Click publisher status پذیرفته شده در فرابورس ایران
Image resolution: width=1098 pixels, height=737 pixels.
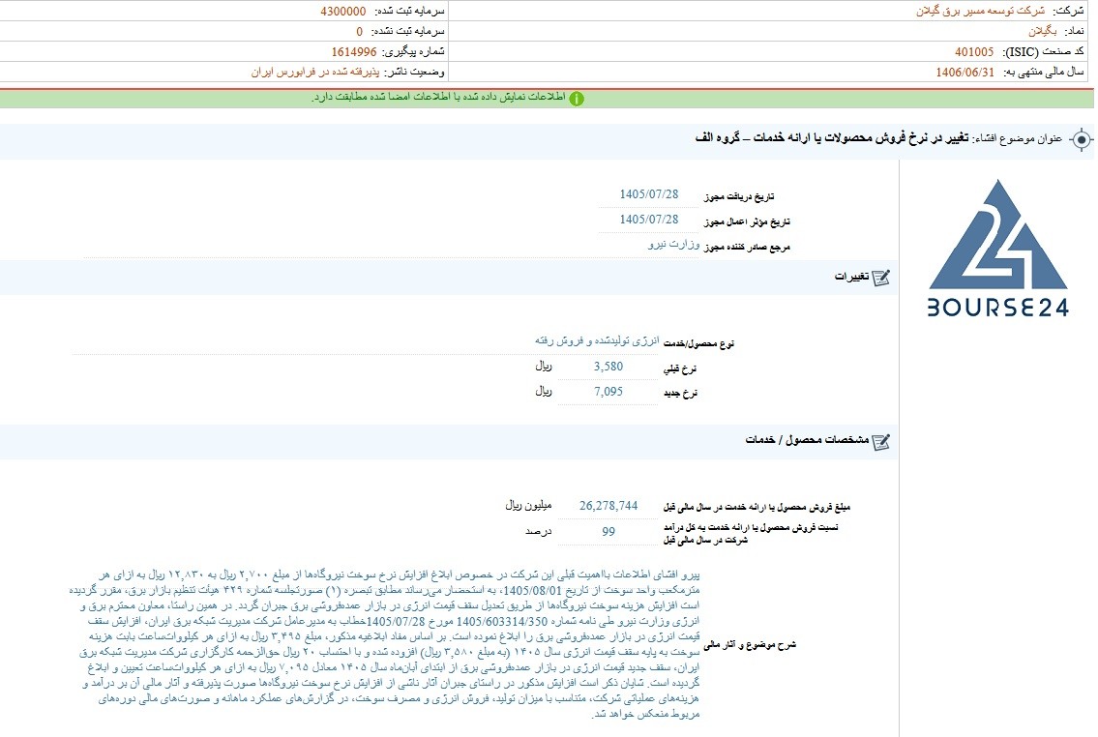tap(315, 73)
